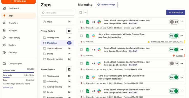
Task: Open more options for published Zap with Has Draft
Action: point(182,91)
